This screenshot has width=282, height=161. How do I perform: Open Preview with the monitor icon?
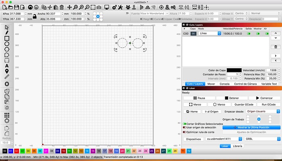(107, 7)
